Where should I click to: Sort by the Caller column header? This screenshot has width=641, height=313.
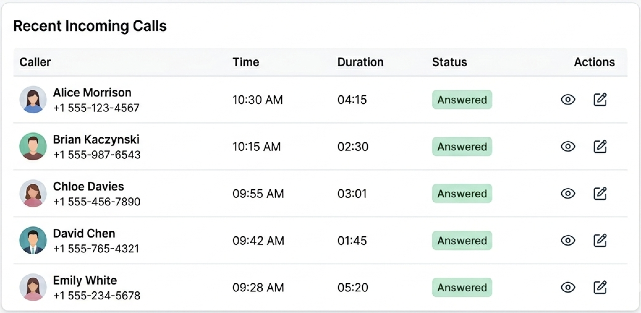click(35, 62)
